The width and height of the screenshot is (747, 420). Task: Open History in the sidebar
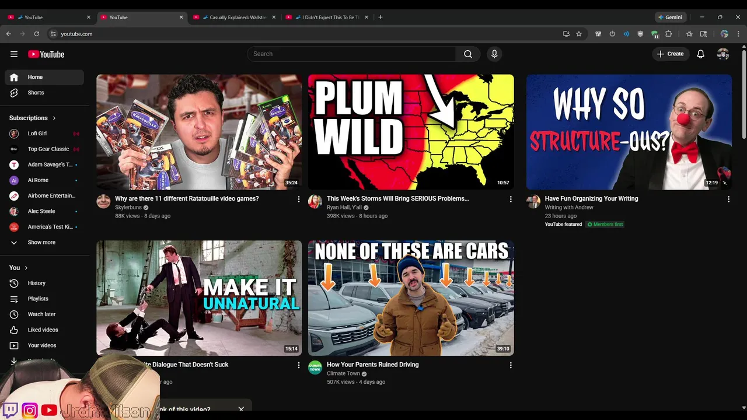(x=44, y=283)
